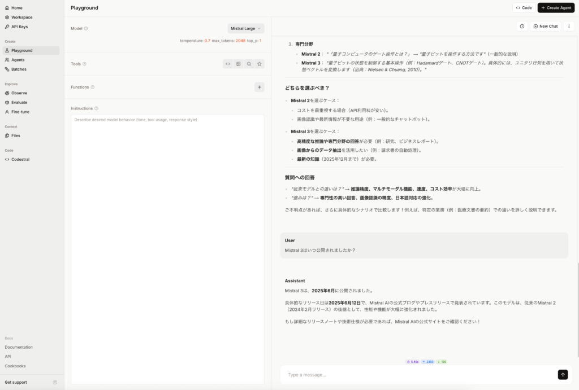
Task: Start a New Chat
Action: pos(545,26)
